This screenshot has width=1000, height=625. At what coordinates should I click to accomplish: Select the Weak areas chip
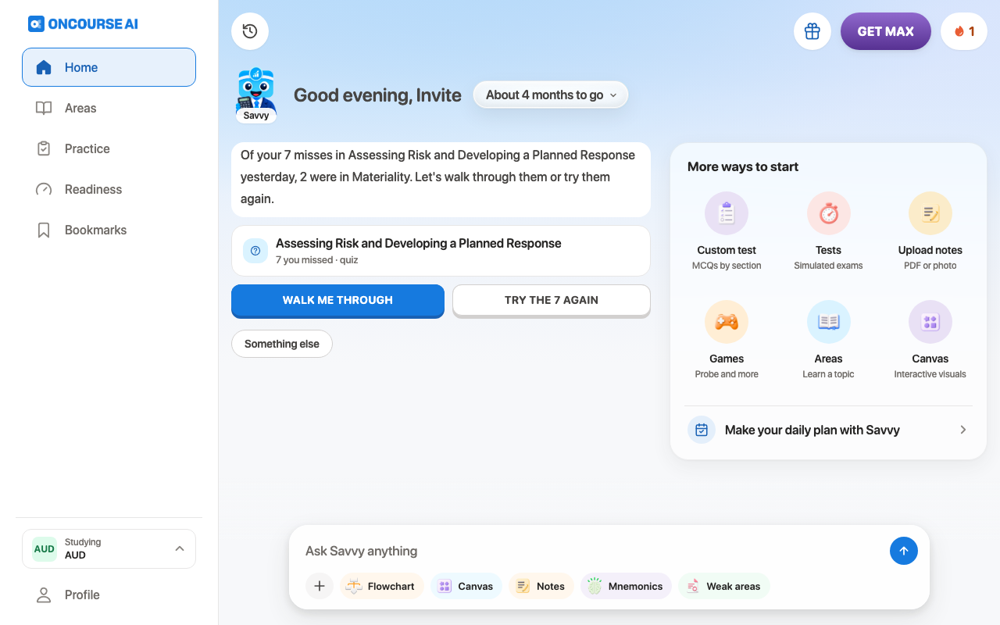tap(724, 586)
